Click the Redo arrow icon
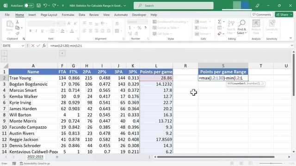296x166 pixels. click(x=54, y=6)
